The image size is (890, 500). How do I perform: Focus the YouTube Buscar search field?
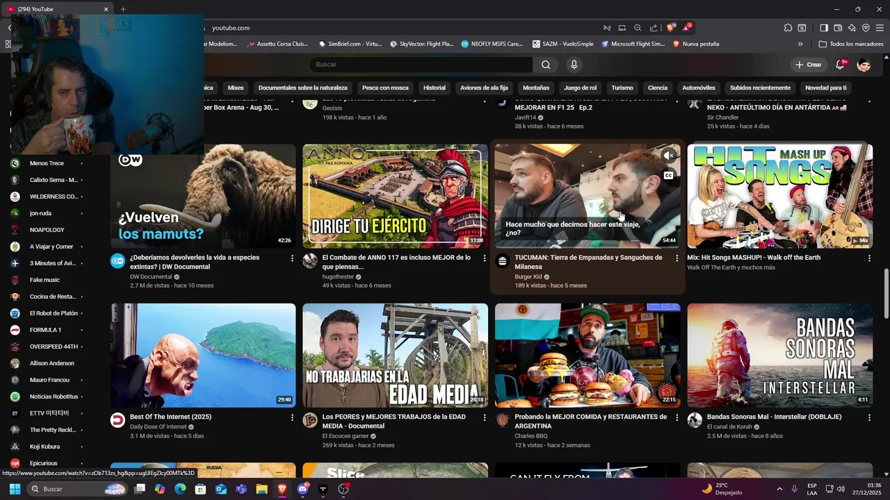[x=421, y=65]
